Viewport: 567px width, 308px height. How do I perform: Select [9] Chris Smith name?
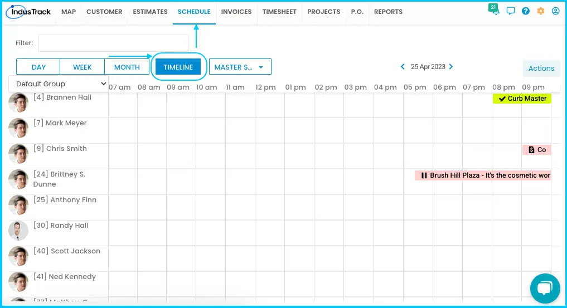pos(60,149)
